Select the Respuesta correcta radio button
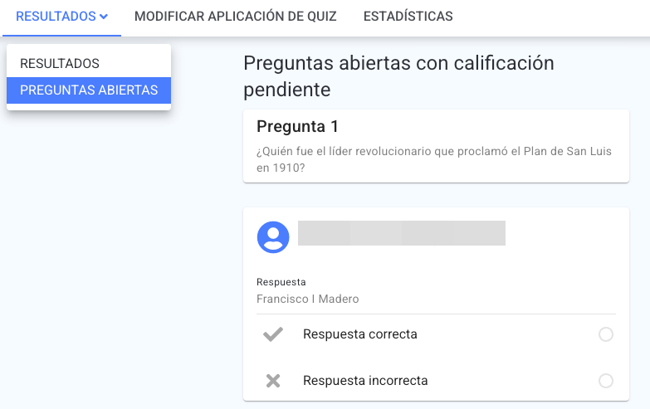Image resolution: width=650 pixels, height=409 pixels. tap(606, 334)
